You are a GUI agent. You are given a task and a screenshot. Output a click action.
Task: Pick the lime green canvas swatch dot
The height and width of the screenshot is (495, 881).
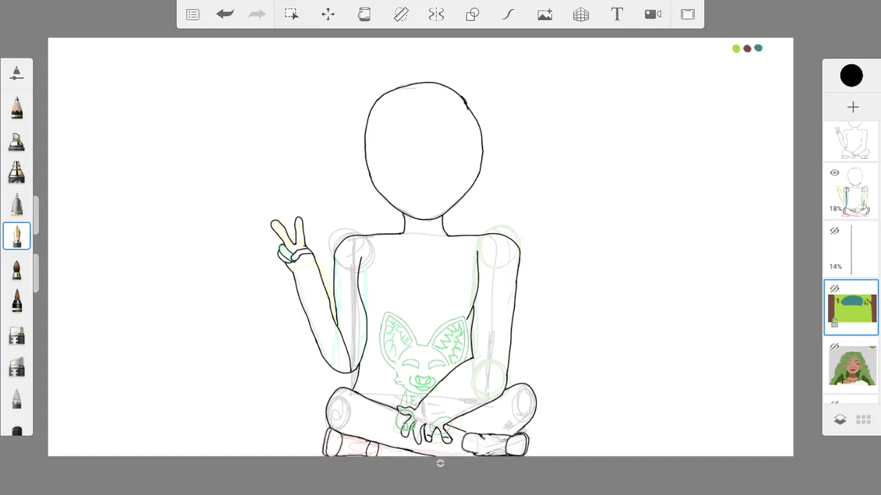pos(736,48)
